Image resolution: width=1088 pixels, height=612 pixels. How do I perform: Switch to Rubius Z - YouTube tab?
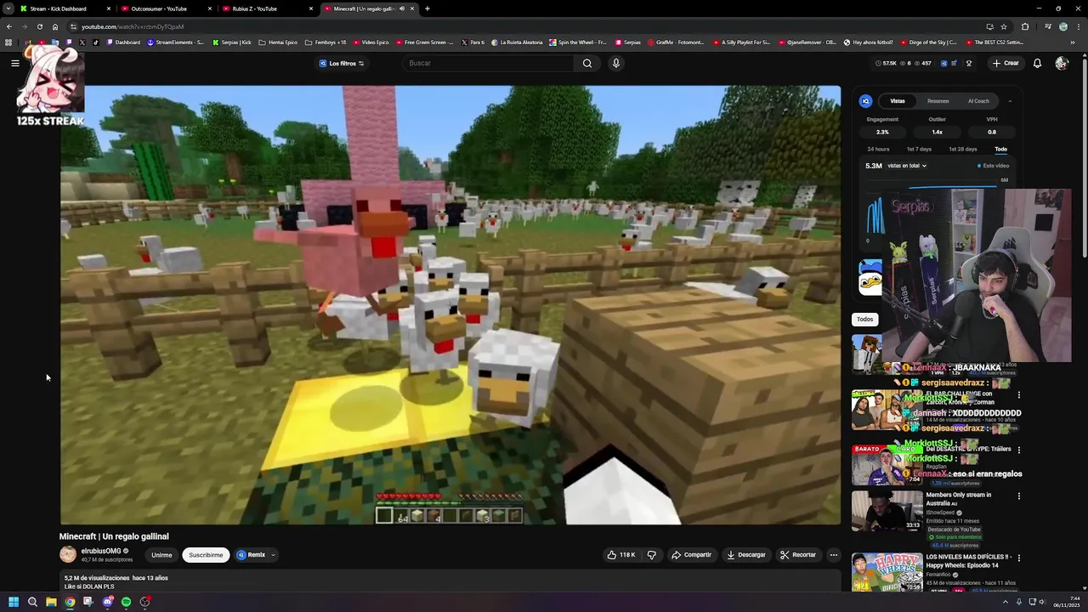[x=265, y=8]
